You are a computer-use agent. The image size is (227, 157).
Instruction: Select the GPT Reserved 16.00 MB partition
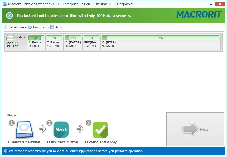[91, 42]
